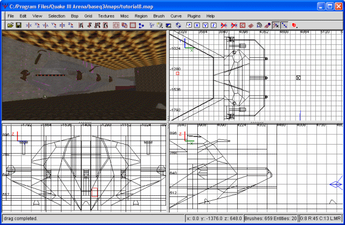Rotate selection around the X axis
Screen dimensions: 345x225
37,25
